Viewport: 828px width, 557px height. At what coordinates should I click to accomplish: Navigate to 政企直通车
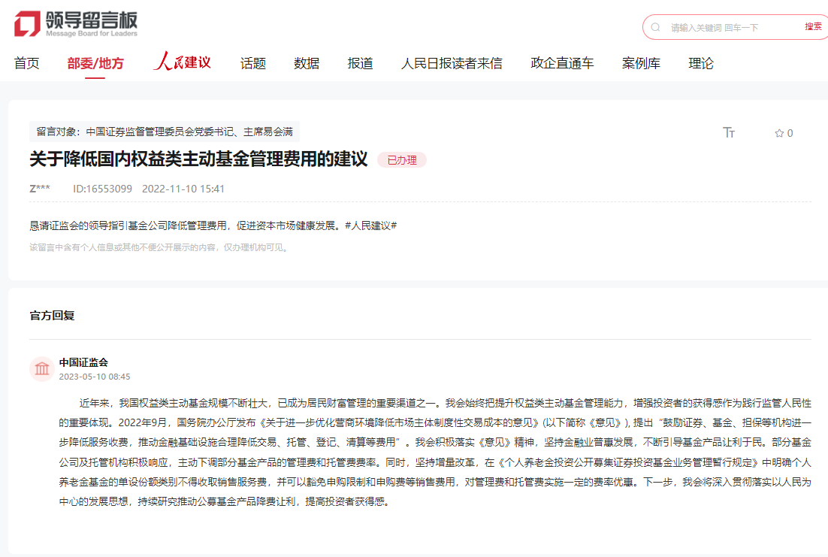[x=562, y=64]
